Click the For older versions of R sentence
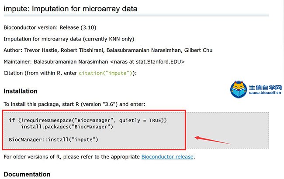The image size is (284, 179). tap(99, 157)
